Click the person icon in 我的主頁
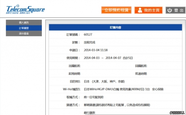Screen dimensions: 186x115 (x=140, y=10)
